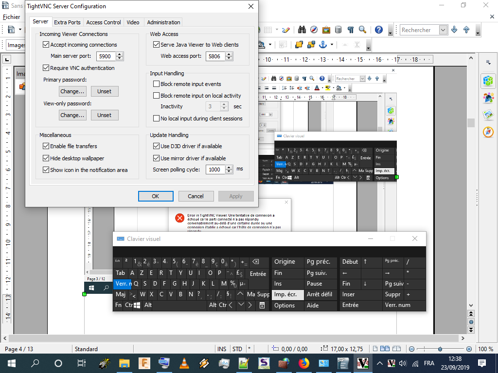Open Firefox icon in taskbar
This screenshot has width=498, height=373.
pos(303,363)
